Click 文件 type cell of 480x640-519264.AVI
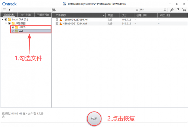This screenshot has width=188, height=127. pyautogui.click(x=110, y=23)
